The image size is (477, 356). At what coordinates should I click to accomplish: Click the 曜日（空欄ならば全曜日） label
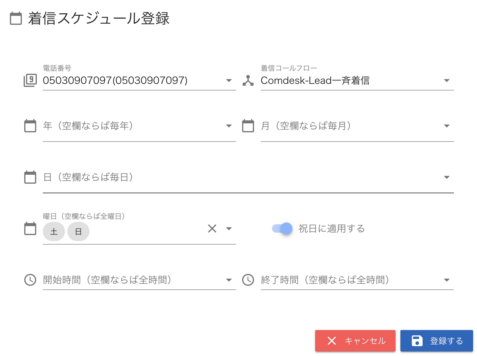(84, 216)
